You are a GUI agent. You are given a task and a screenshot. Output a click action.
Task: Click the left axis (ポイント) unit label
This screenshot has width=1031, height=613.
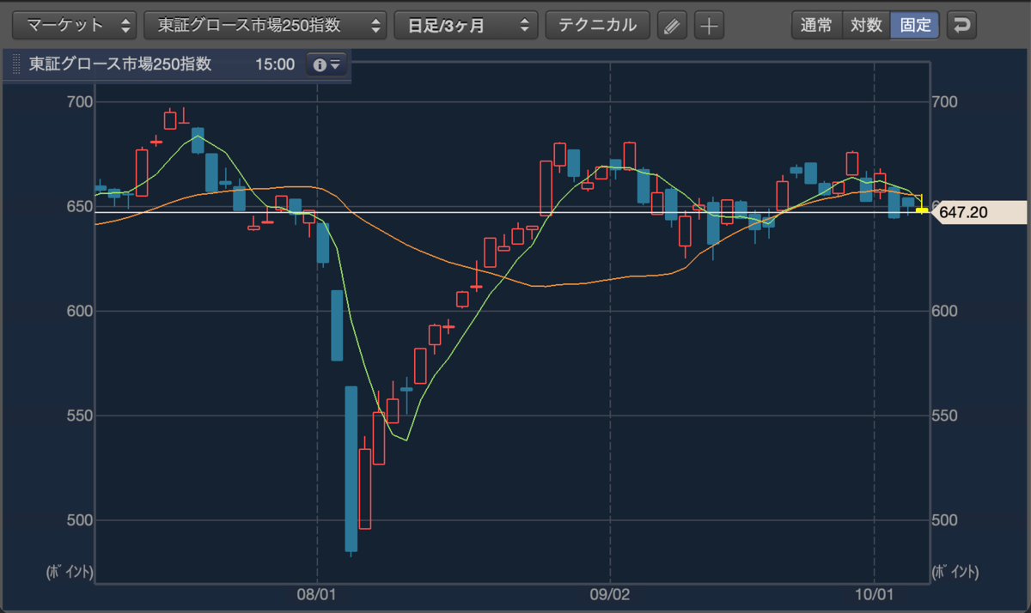[x=70, y=572]
